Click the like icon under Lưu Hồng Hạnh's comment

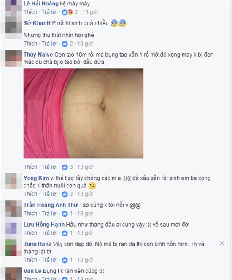(65, 233)
